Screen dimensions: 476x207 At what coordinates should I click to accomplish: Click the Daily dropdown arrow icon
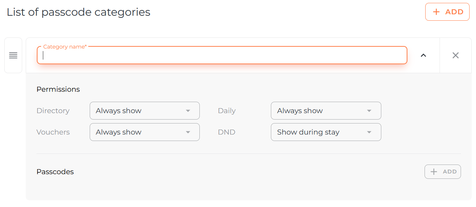369,111
